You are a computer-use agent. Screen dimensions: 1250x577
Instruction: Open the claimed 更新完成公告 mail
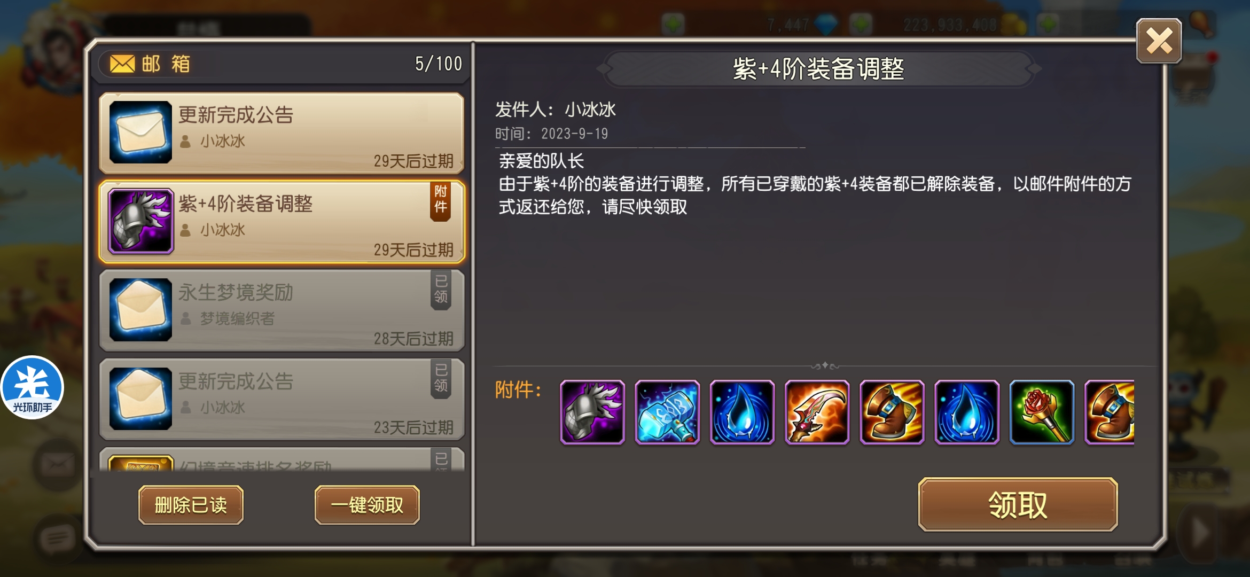[x=282, y=399]
